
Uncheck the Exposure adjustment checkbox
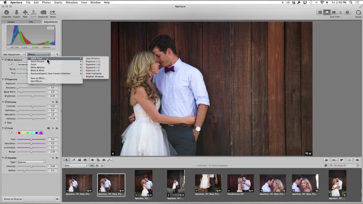pos(6,79)
